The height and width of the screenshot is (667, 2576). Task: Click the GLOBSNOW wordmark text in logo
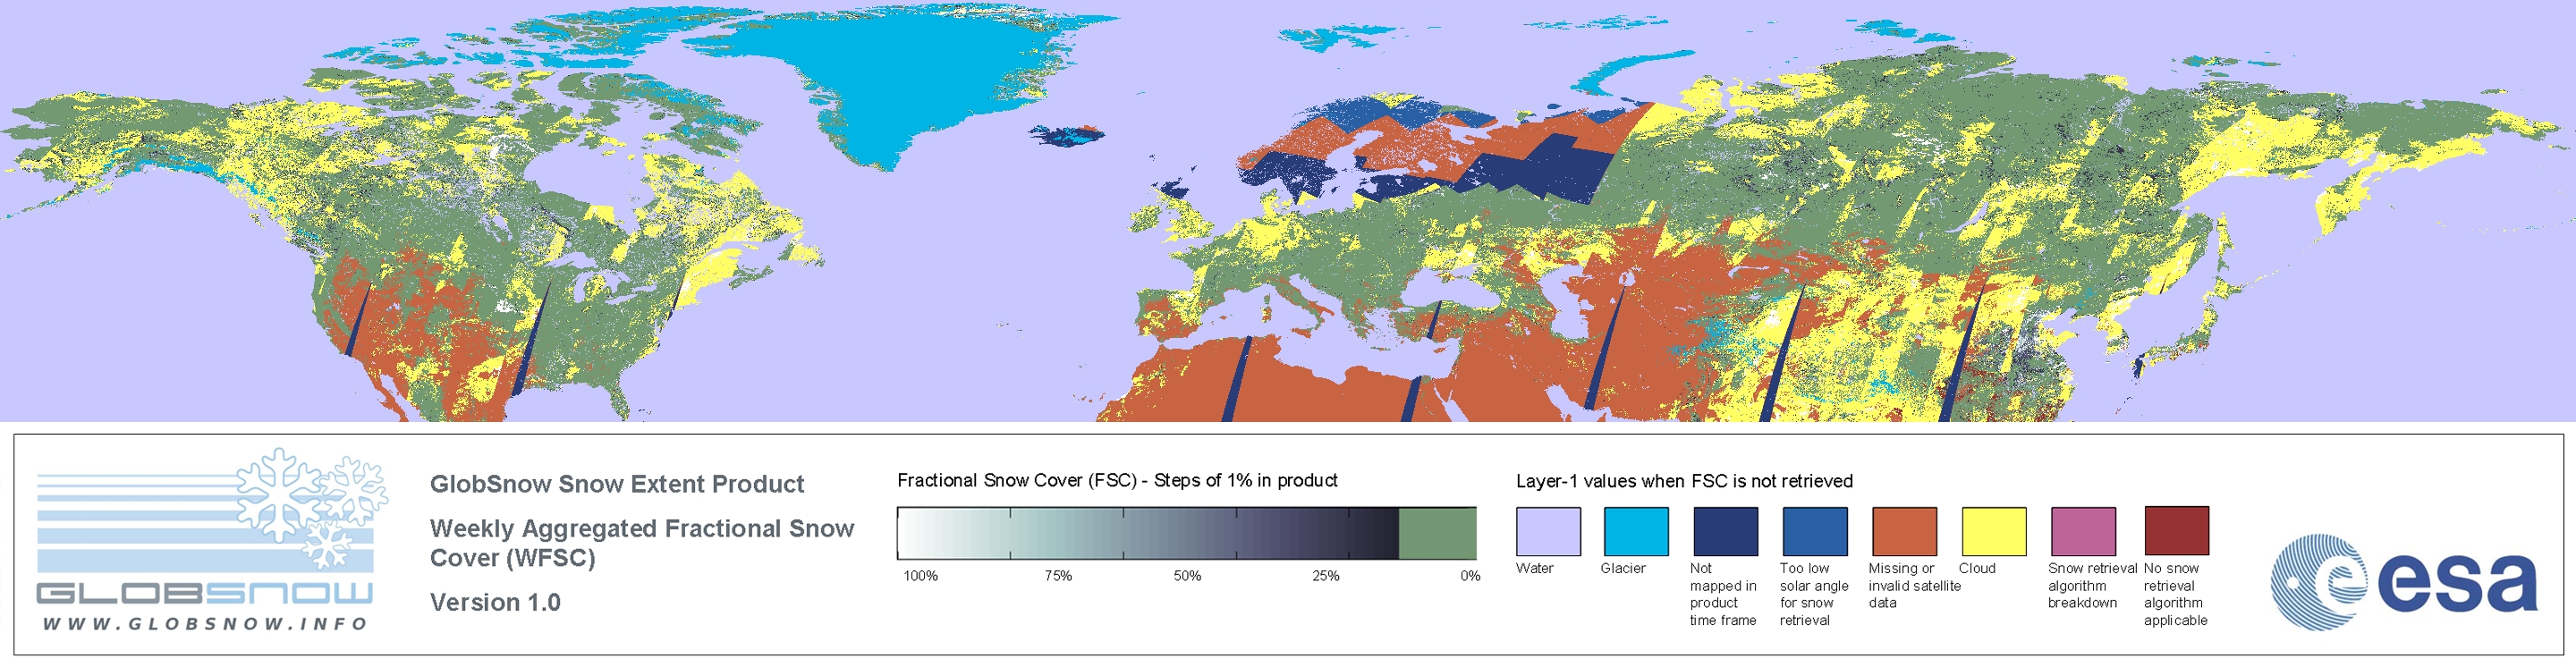point(204,593)
